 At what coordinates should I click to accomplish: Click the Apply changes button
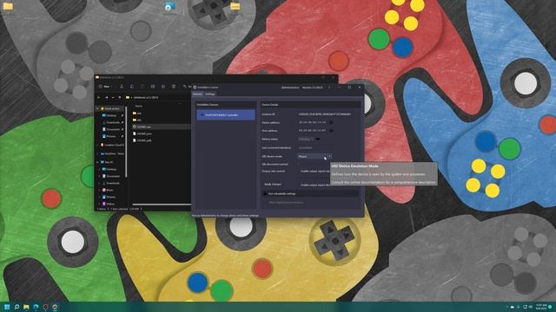(x=273, y=185)
